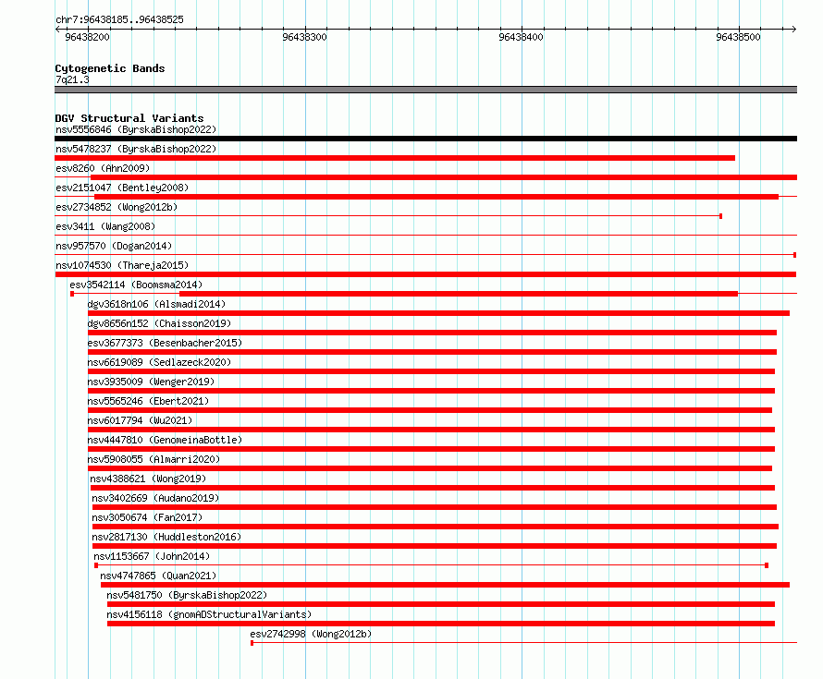The width and height of the screenshot is (823, 679).
Task: Click nsv1153667 (John2014) label
Action: 152,556
